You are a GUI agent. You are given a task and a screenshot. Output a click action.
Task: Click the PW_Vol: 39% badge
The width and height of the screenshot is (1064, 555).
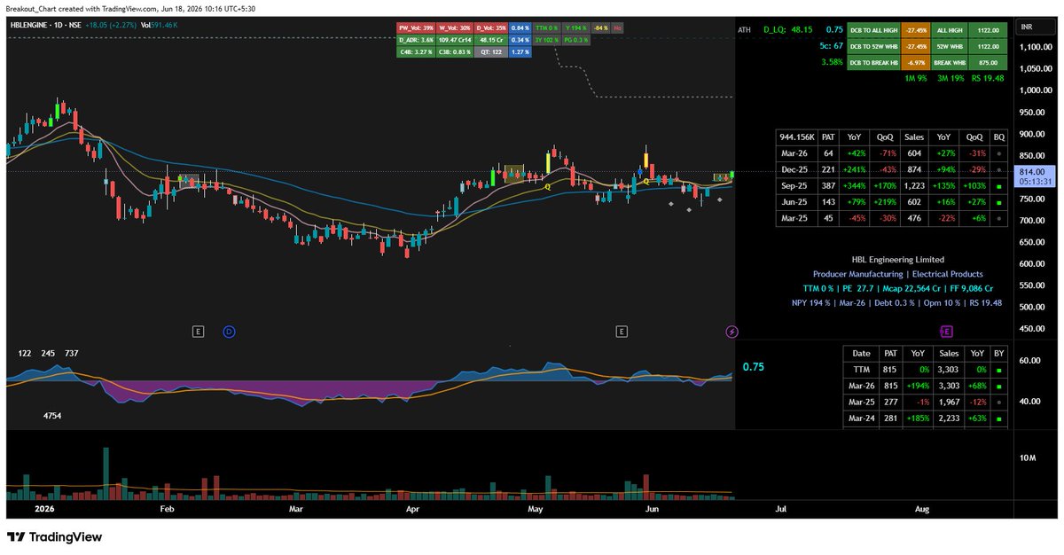415,28
